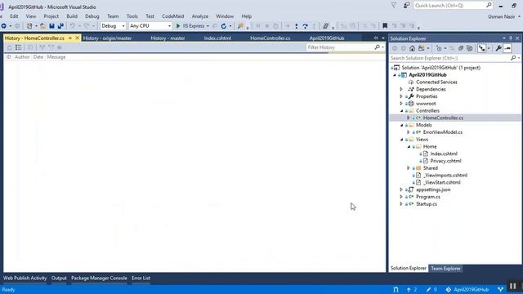Expand the Dependencies node
Screen dimensions: 523x294
click(401, 89)
